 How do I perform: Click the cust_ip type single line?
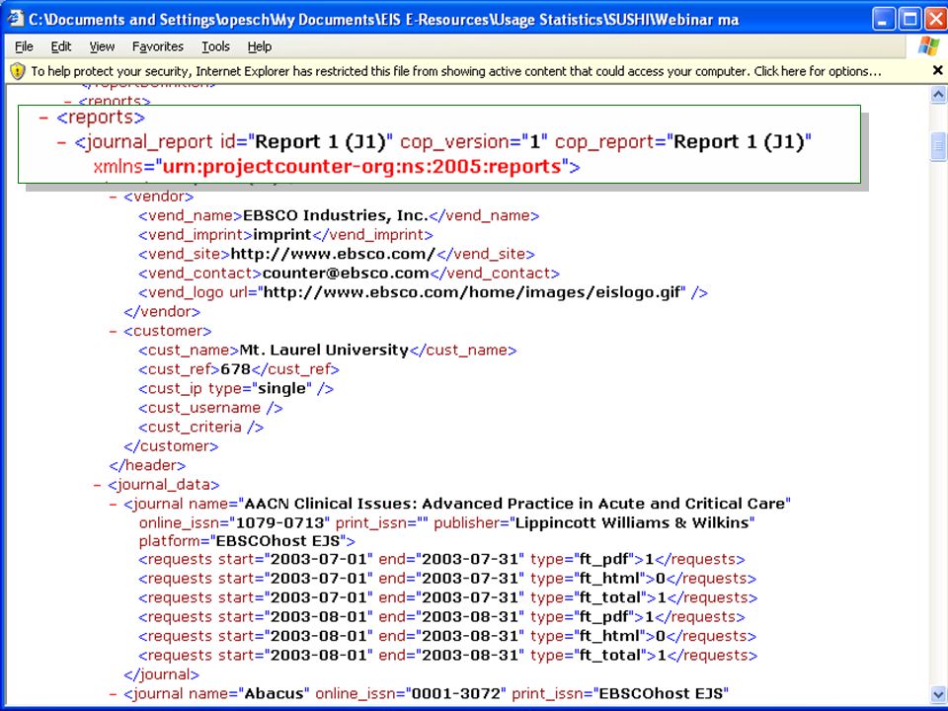point(236,389)
